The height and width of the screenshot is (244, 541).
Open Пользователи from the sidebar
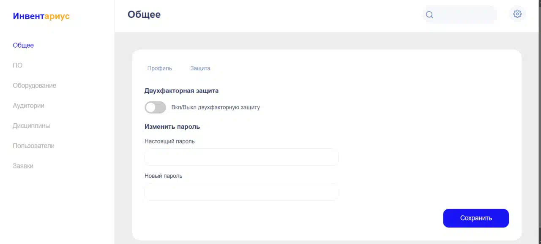click(33, 146)
